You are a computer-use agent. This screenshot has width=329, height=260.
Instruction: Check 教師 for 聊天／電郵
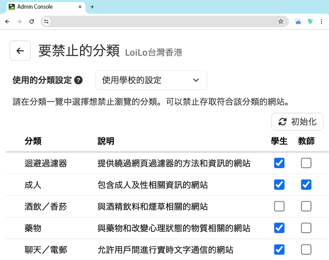306,250
